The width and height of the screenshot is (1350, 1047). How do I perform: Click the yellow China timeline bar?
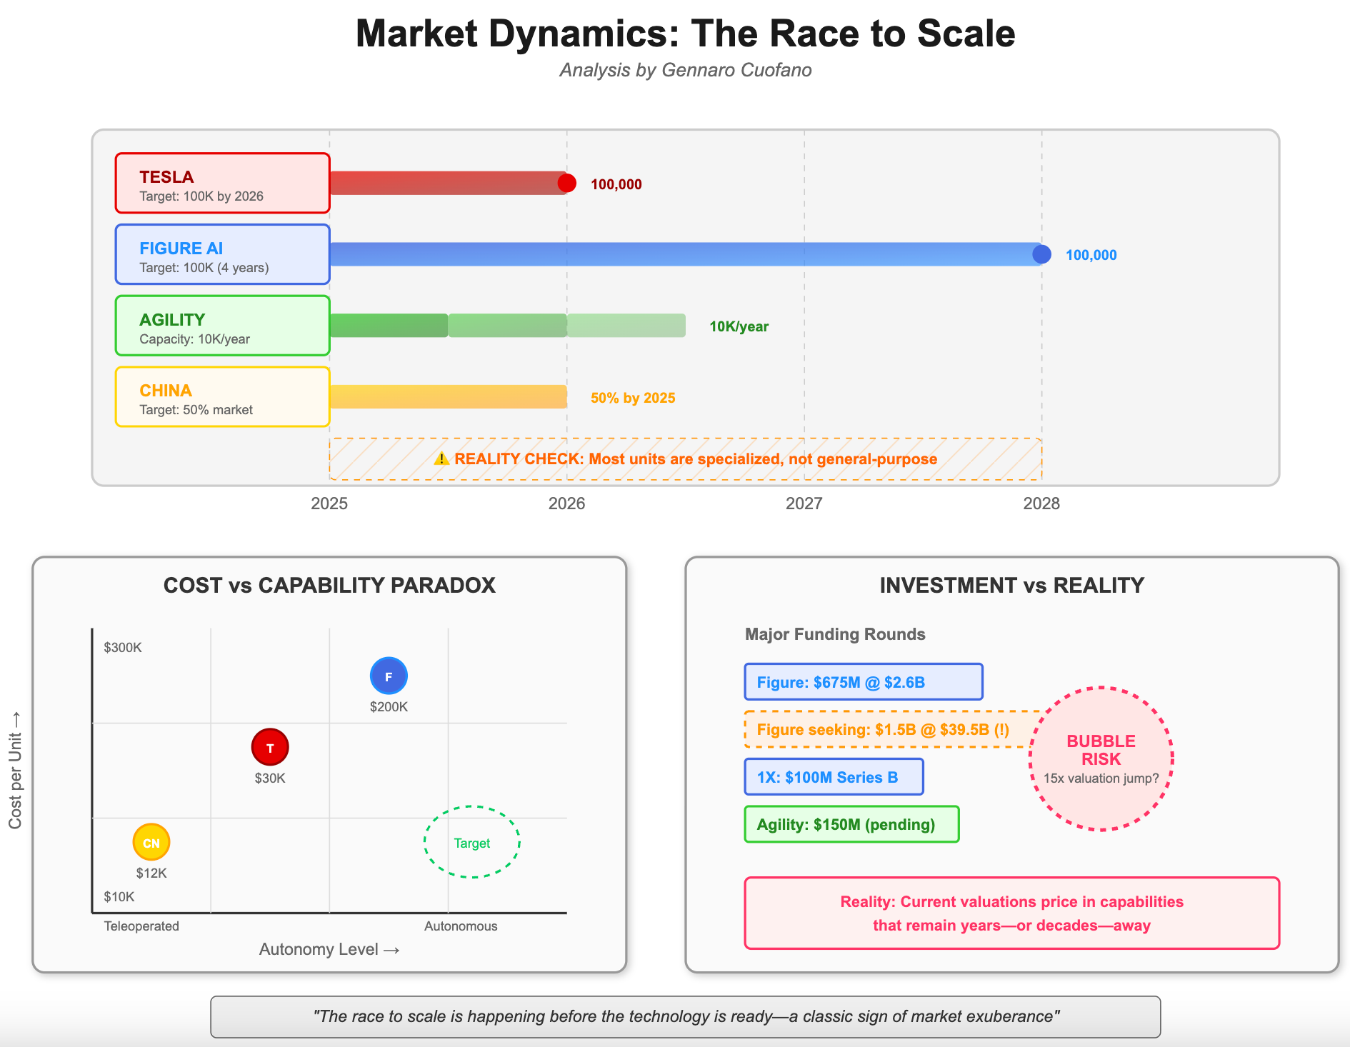(x=448, y=397)
